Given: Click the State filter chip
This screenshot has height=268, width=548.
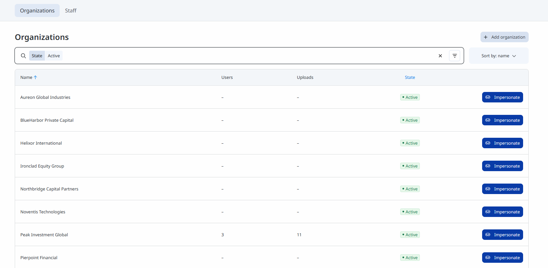Looking at the screenshot, I should [37, 56].
